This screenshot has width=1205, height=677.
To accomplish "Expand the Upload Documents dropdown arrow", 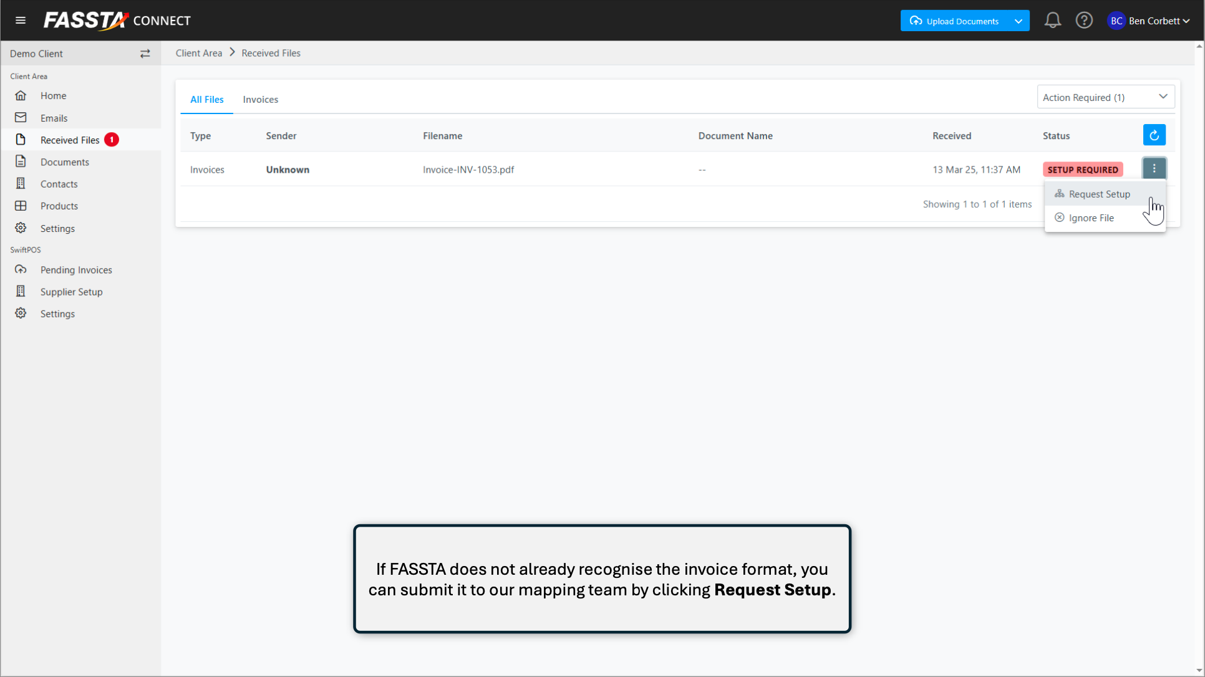I will click(x=1019, y=21).
